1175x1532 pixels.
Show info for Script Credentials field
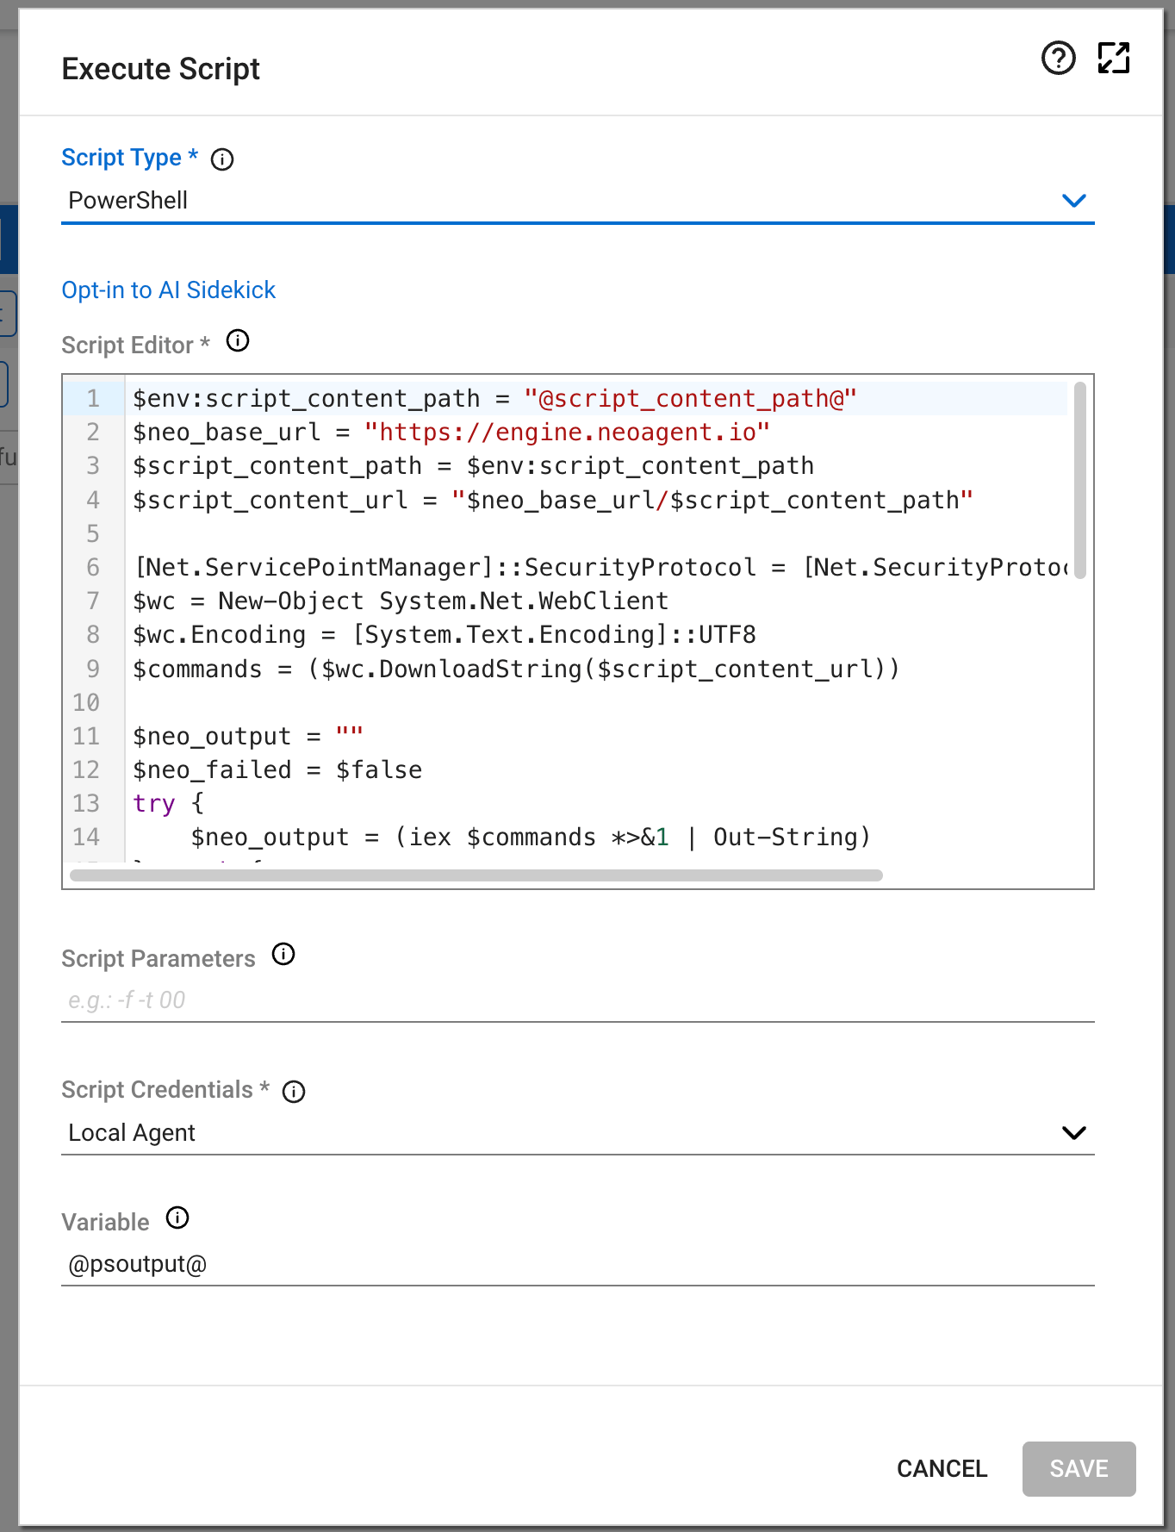[x=294, y=1092]
